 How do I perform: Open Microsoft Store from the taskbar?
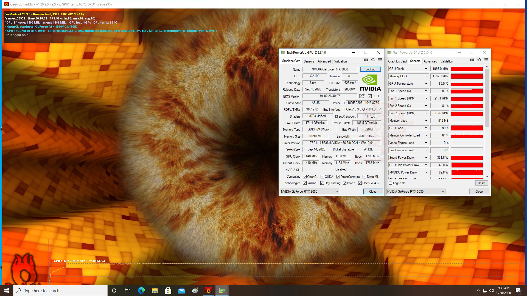[x=168, y=291]
